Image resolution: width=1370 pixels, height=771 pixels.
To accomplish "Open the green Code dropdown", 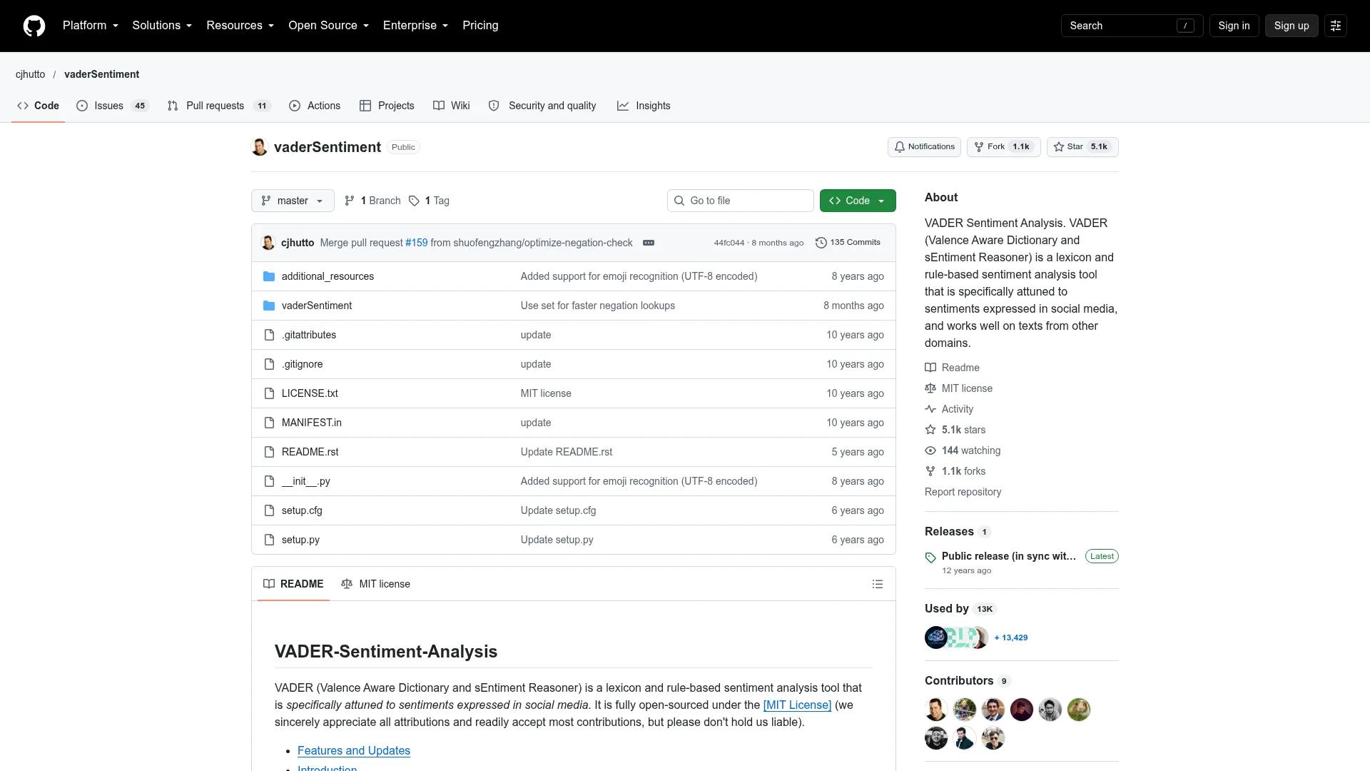I will coord(858,201).
